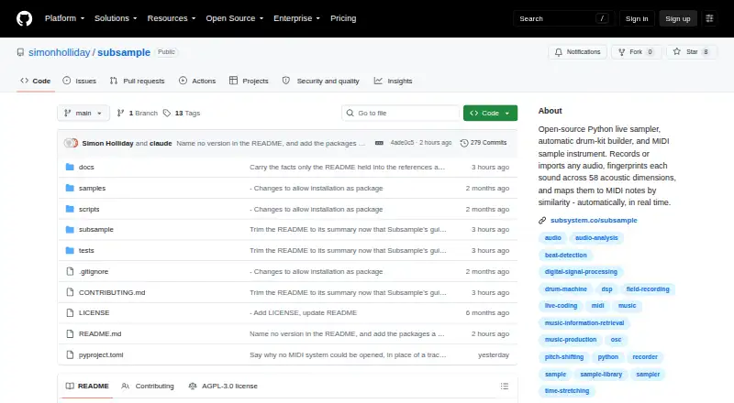Viewport: 734px width, 403px height.
Task: Open the docs folder icon
Action: 70,167
